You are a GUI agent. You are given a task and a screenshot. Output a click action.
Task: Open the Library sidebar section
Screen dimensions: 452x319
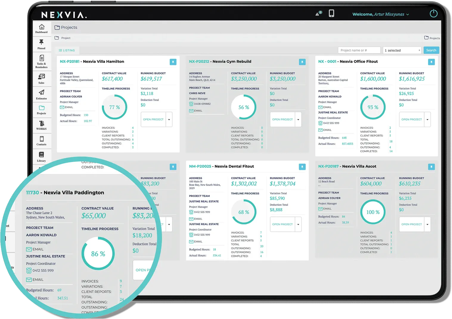click(x=41, y=157)
